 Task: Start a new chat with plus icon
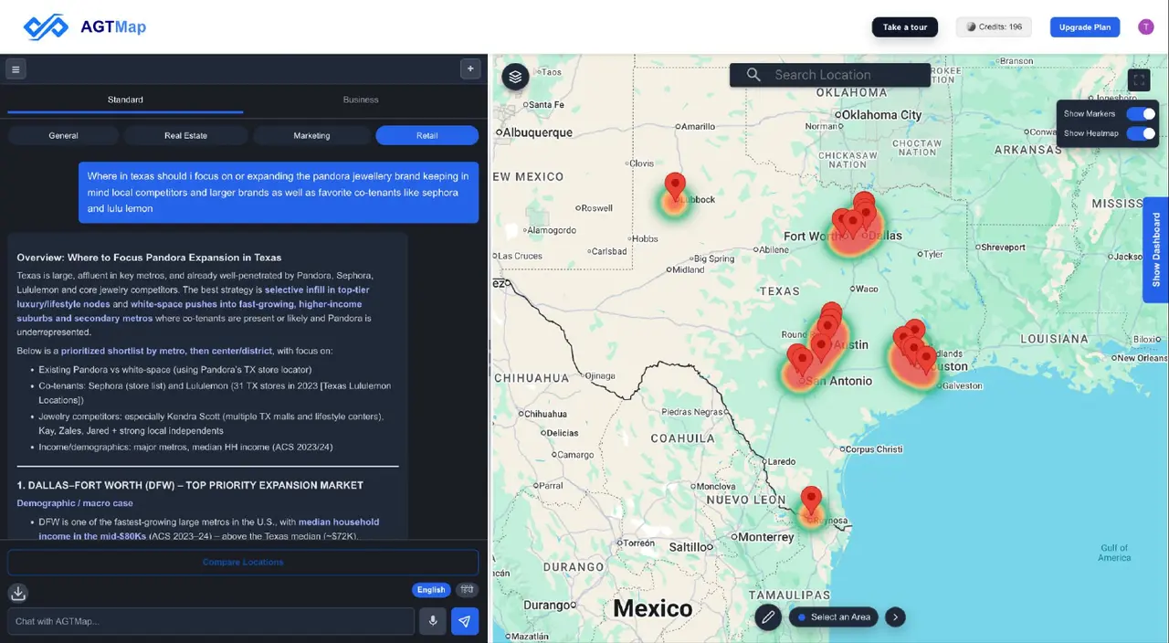tap(470, 69)
